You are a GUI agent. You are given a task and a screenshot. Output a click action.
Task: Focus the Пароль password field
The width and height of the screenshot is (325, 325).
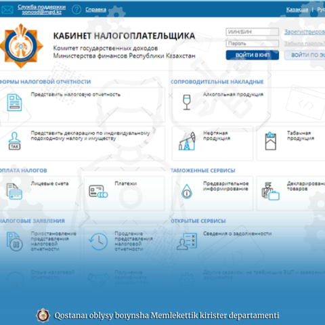[253, 43]
